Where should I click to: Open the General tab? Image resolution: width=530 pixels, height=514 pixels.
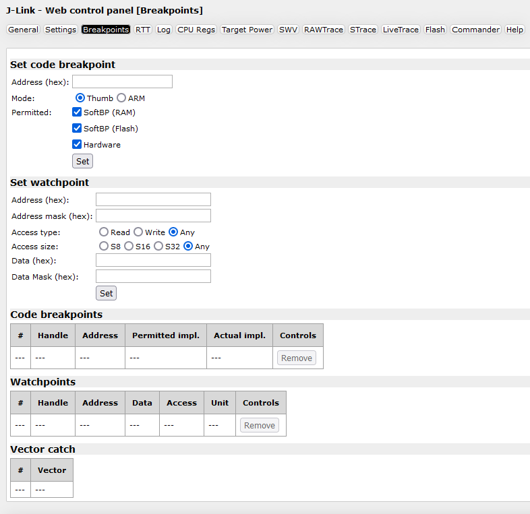click(23, 30)
